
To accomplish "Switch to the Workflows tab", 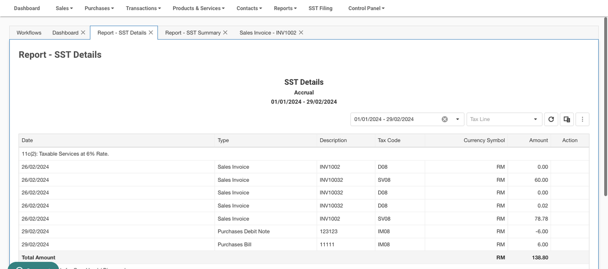I will tap(29, 33).
